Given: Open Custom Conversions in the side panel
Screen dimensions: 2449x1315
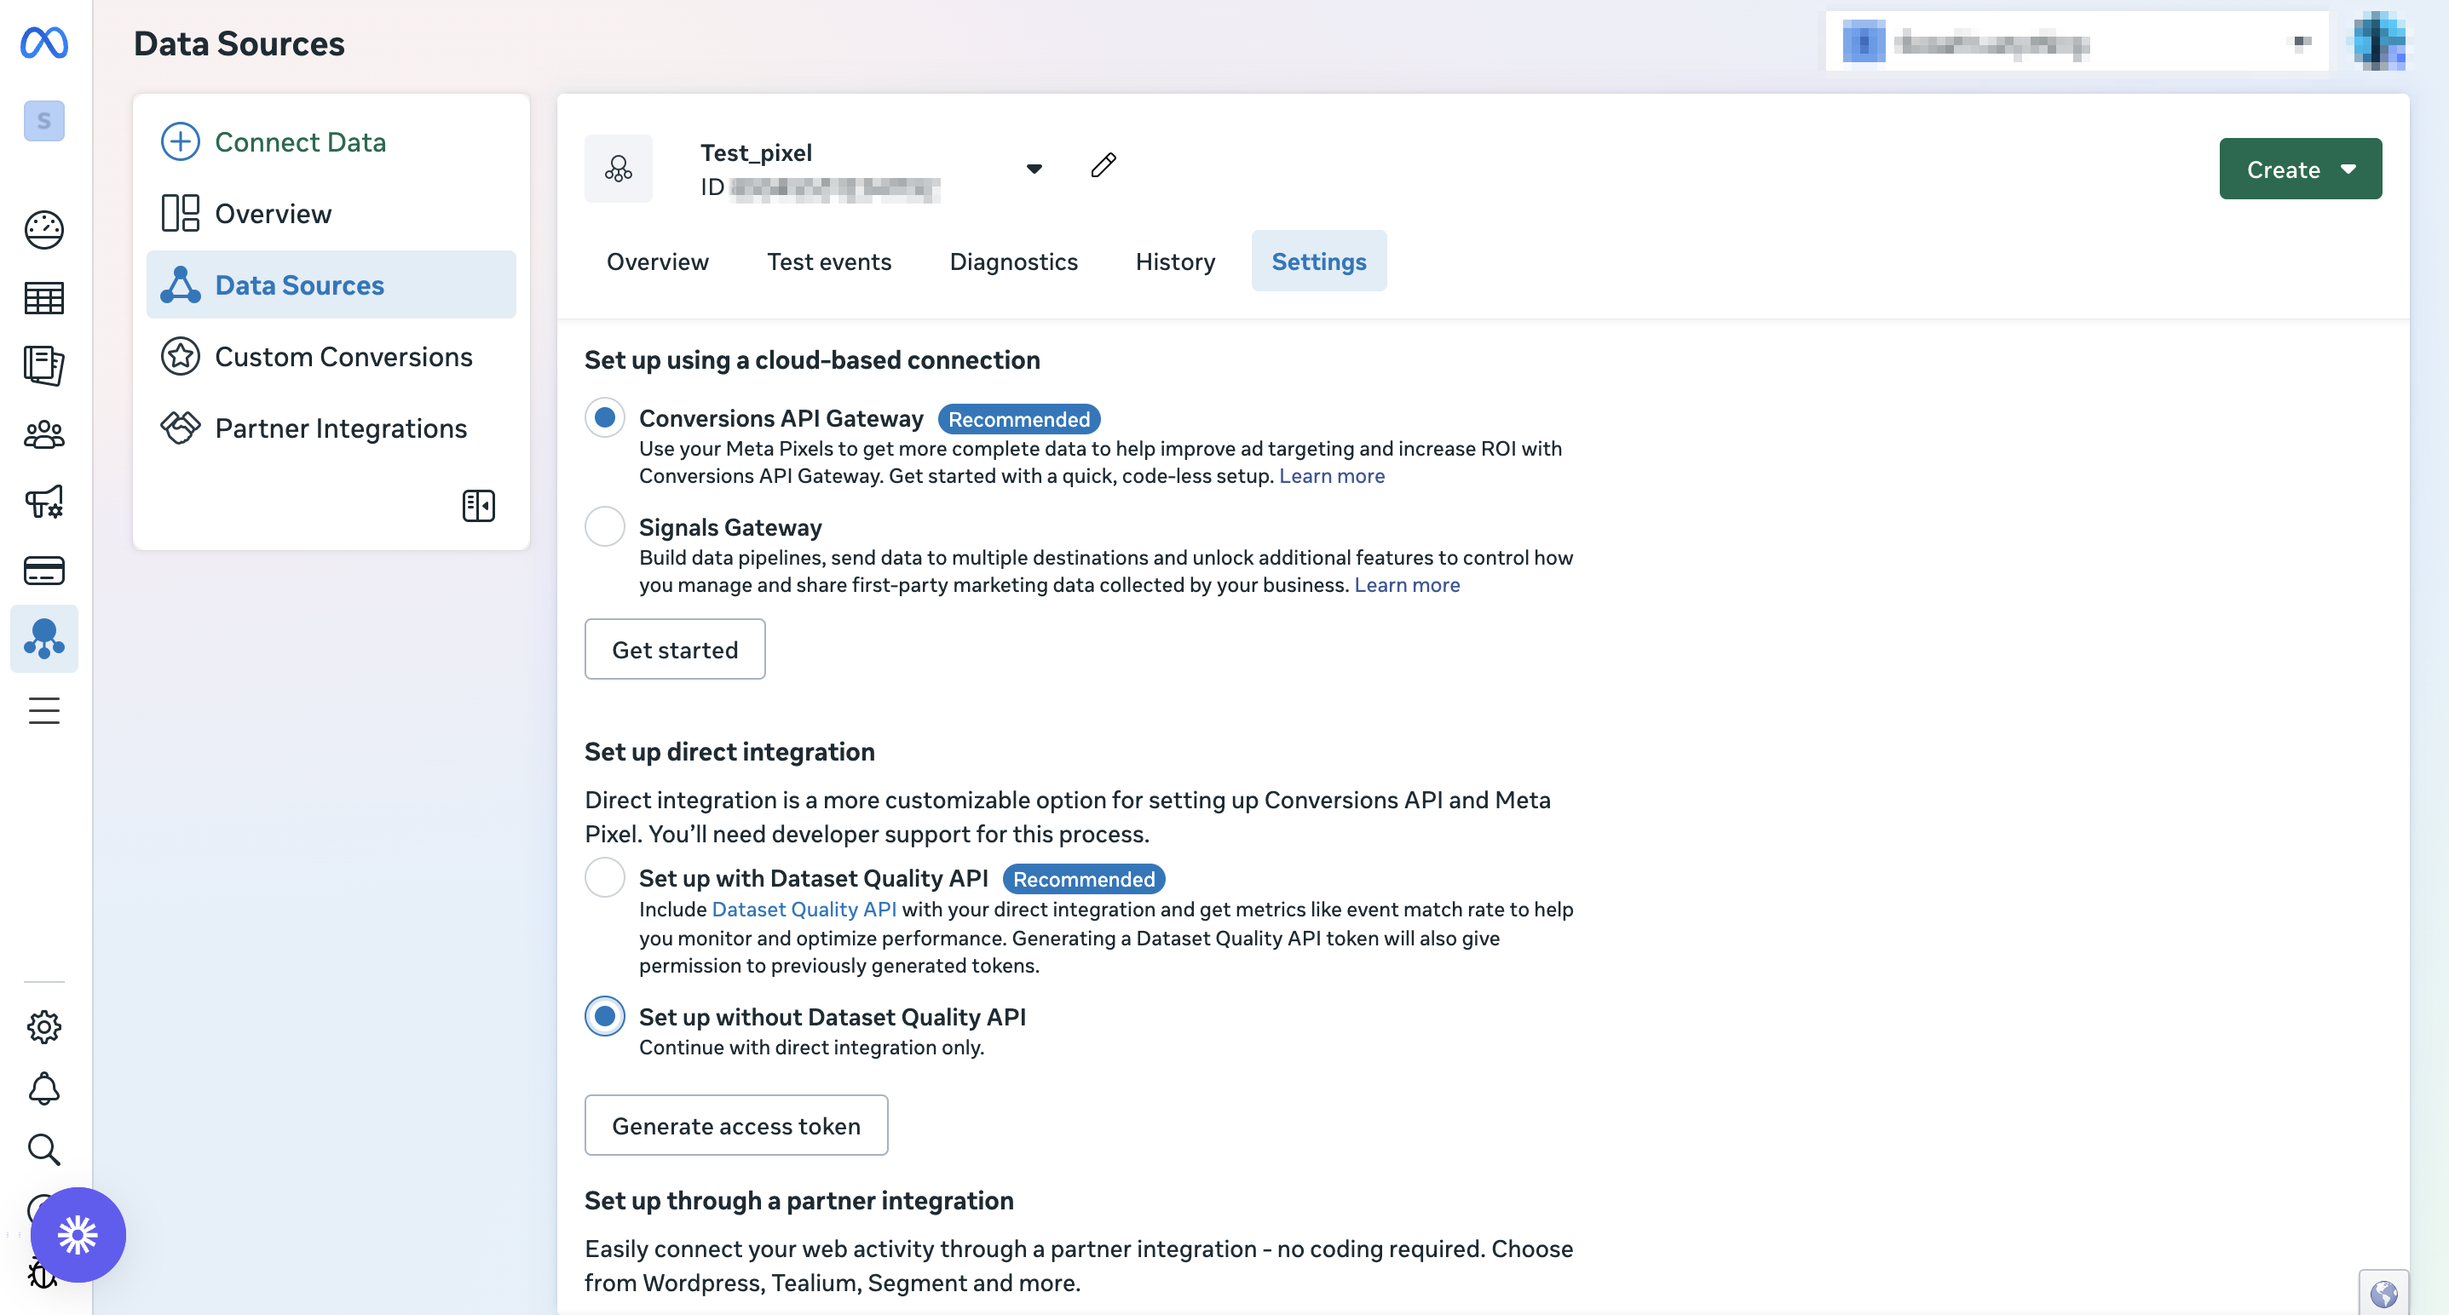Looking at the screenshot, I should click(343, 357).
